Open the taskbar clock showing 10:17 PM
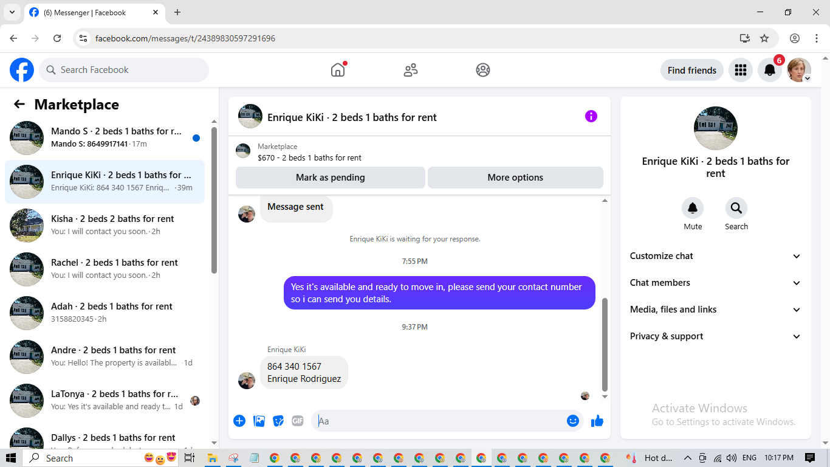 pos(779,458)
